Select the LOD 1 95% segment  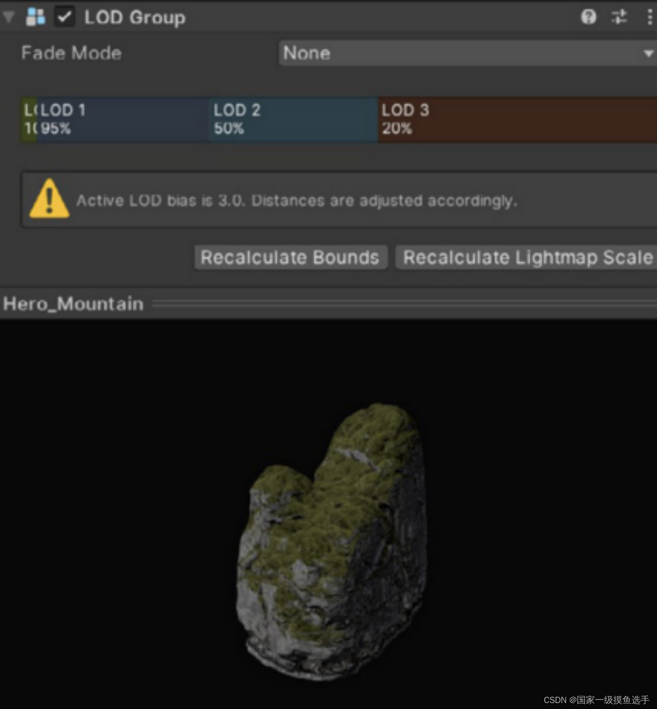(x=123, y=120)
